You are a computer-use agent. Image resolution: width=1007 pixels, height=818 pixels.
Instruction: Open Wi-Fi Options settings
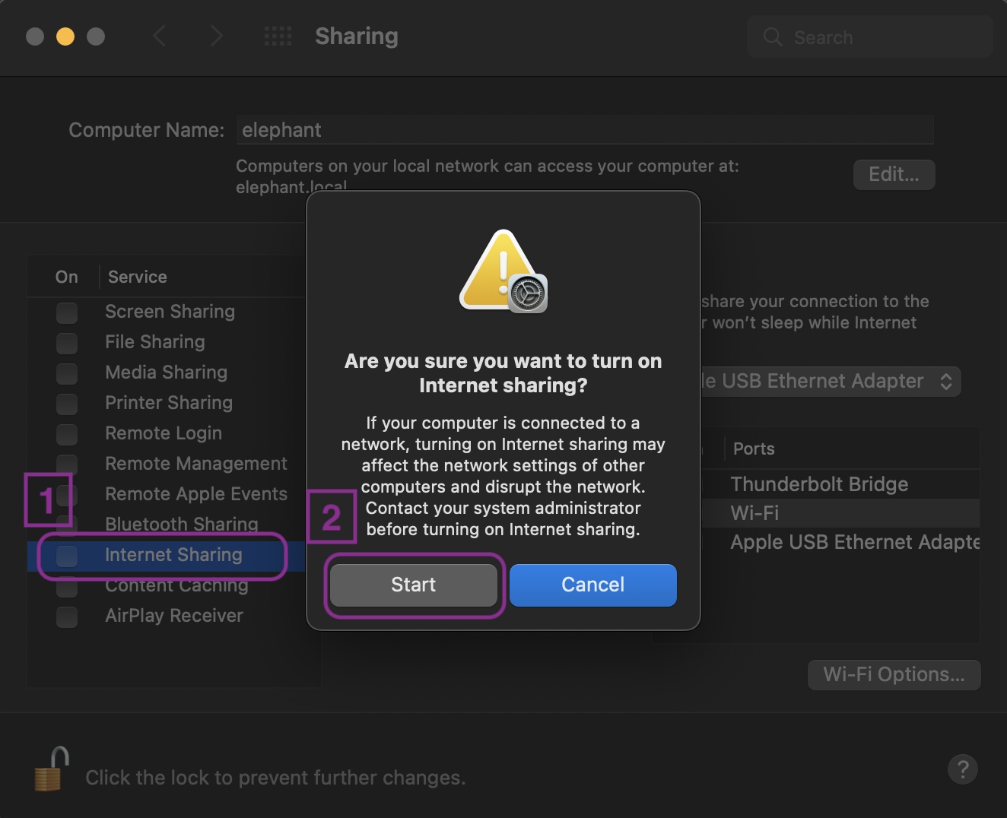tap(894, 674)
